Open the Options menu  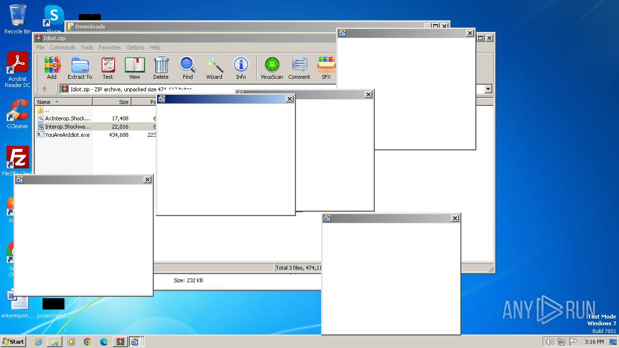click(135, 47)
